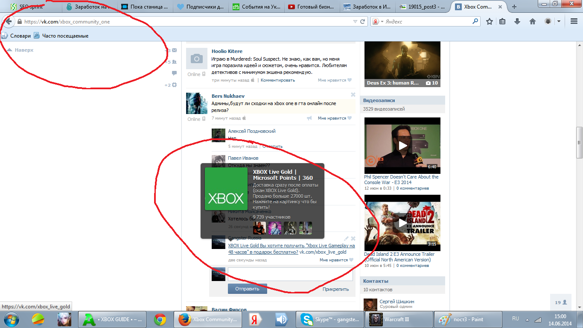
Task: Open the chat bubble icon in the VK sidebar
Action: point(174,73)
